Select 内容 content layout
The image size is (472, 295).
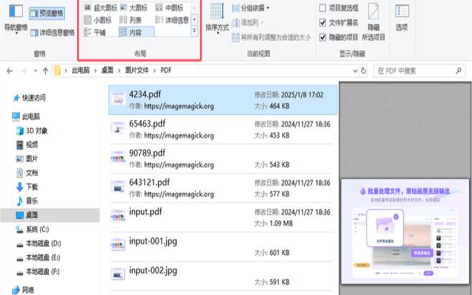(x=136, y=32)
